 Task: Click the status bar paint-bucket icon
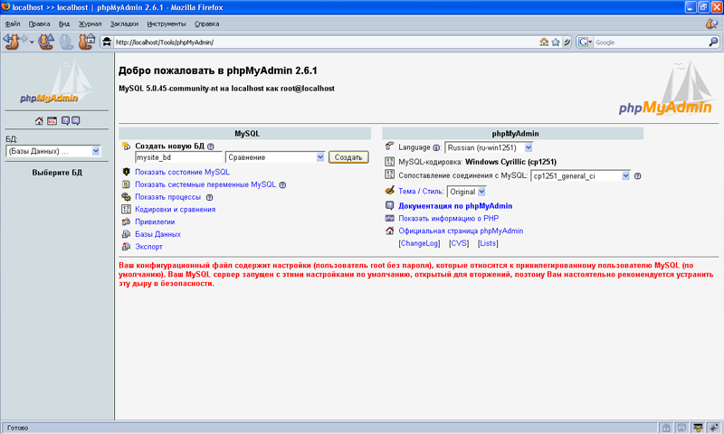[x=698, y=428]
